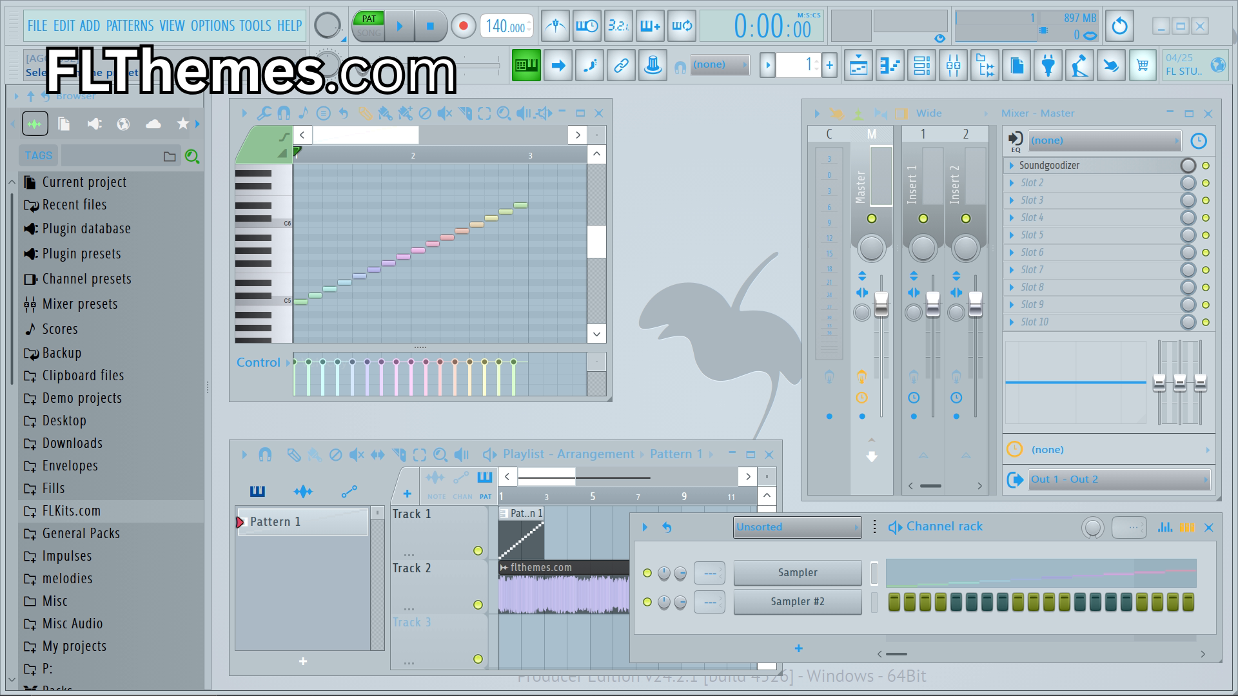Click the Pat..n 1 clip in playlist

pos(522,533)
